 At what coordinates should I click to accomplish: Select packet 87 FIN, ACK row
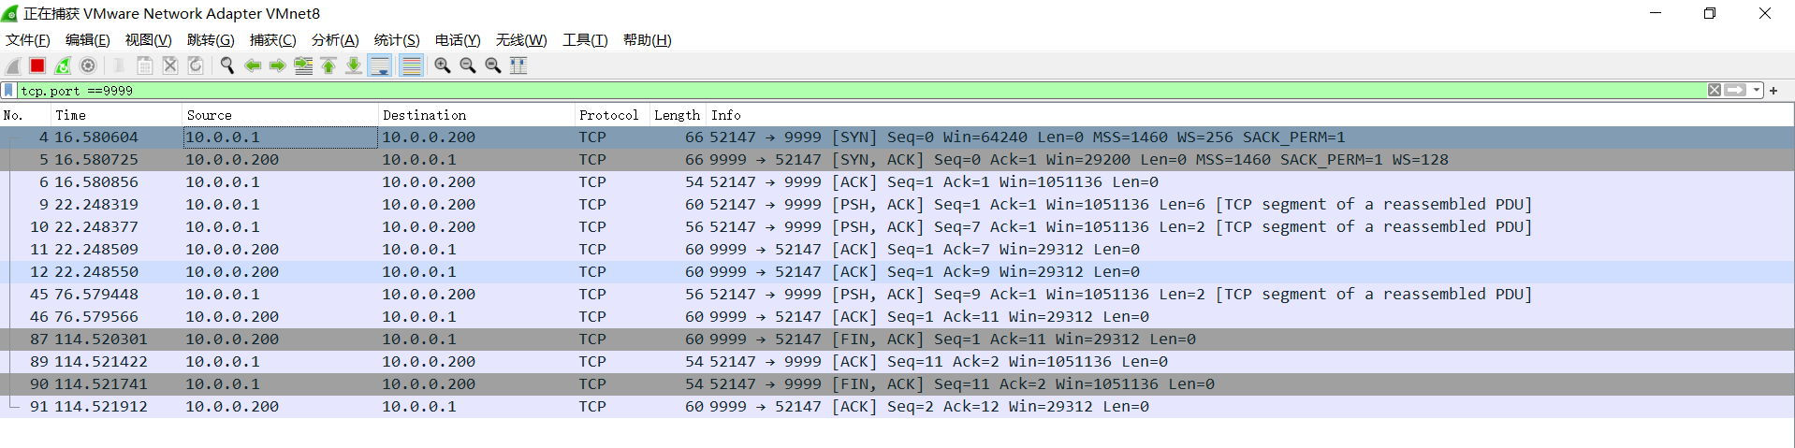897,340
